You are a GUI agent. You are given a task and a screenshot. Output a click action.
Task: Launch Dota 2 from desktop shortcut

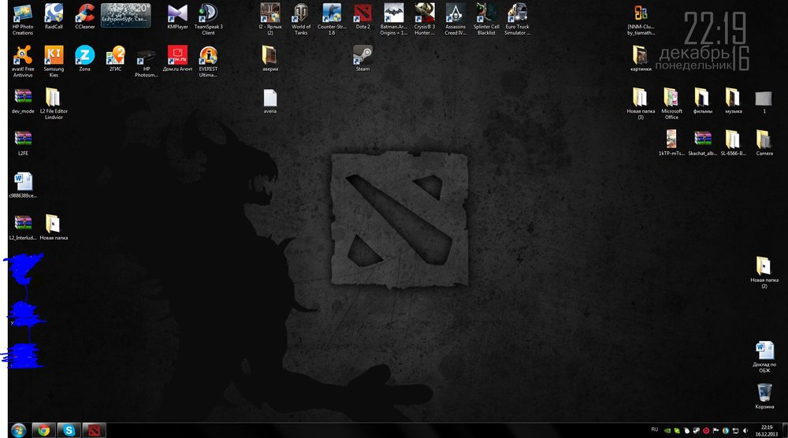tap(362, 13)
